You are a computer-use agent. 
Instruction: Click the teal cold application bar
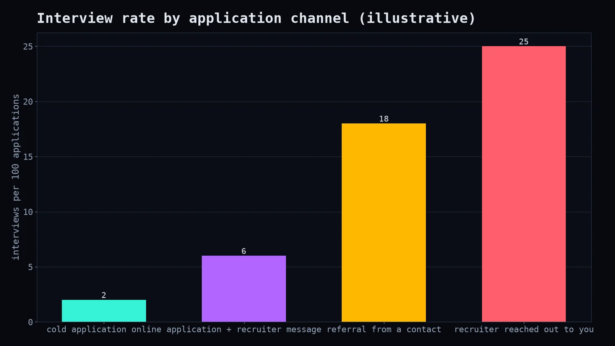pyautogui.click(x=104, y=311)
